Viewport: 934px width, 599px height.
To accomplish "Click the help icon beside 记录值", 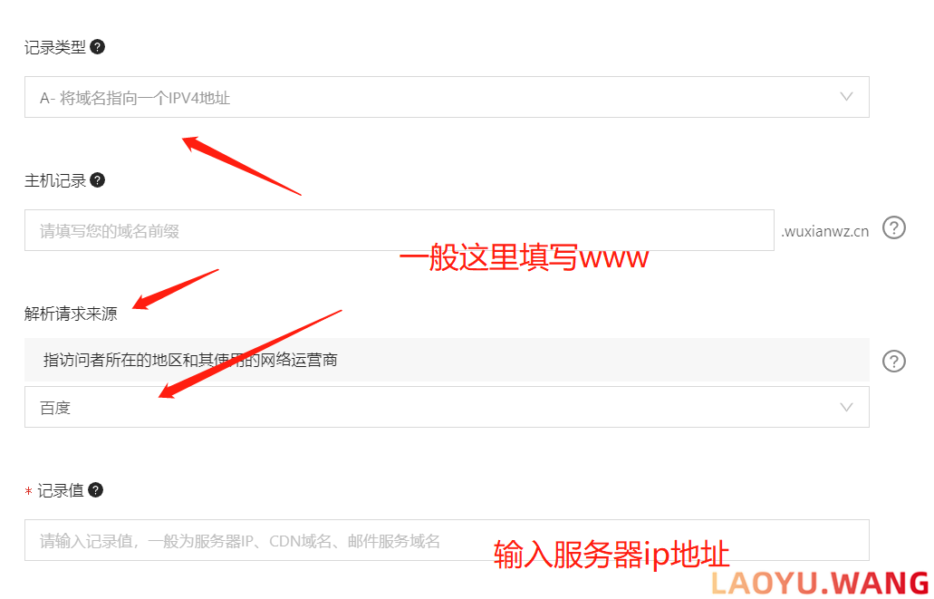I will (x=96, y=490).
